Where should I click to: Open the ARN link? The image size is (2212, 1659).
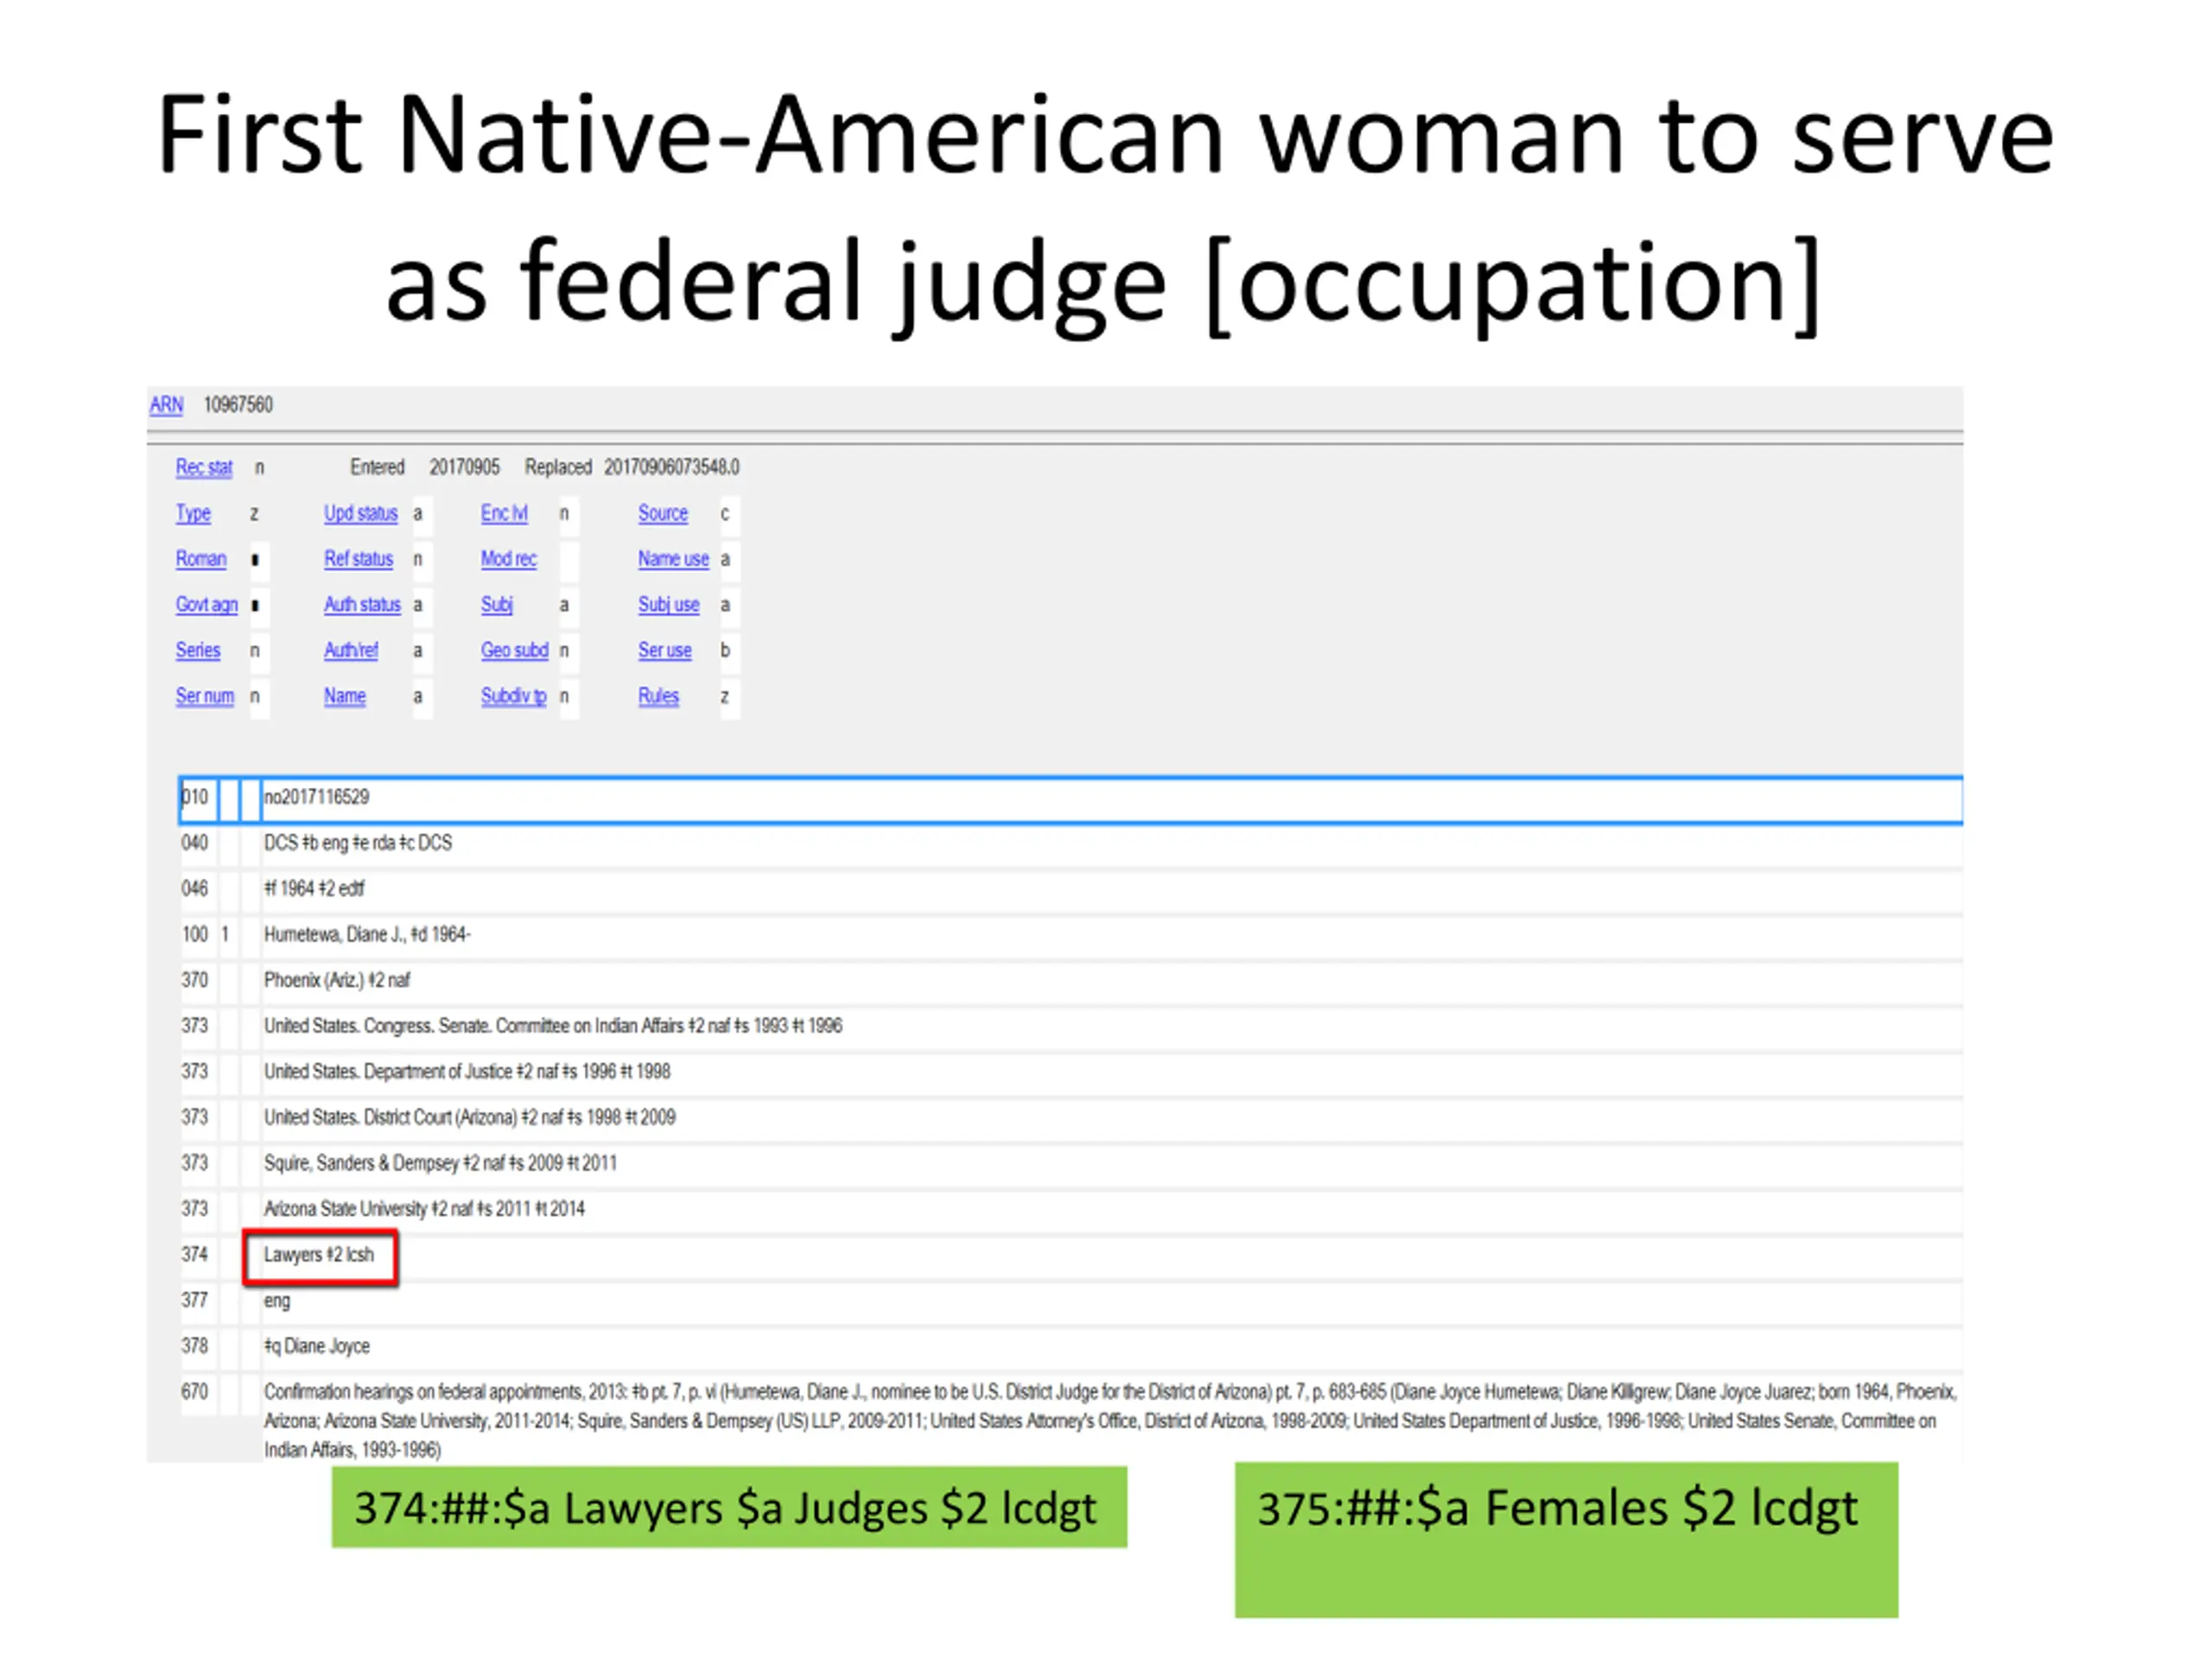166,405
